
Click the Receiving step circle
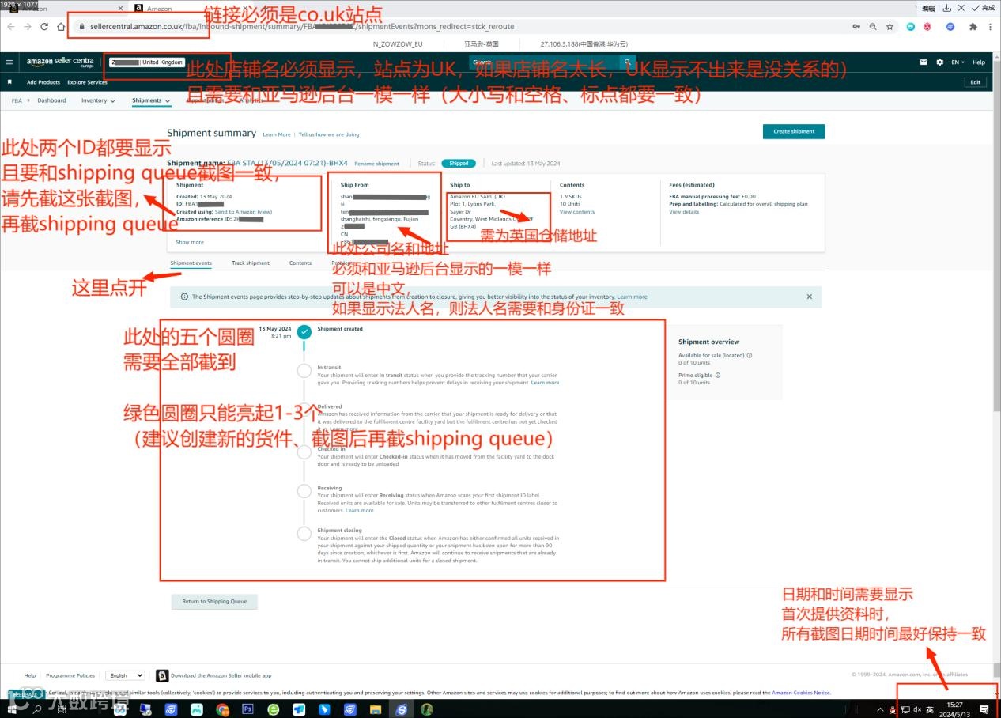pyautogui.click(x=304, y=491)
